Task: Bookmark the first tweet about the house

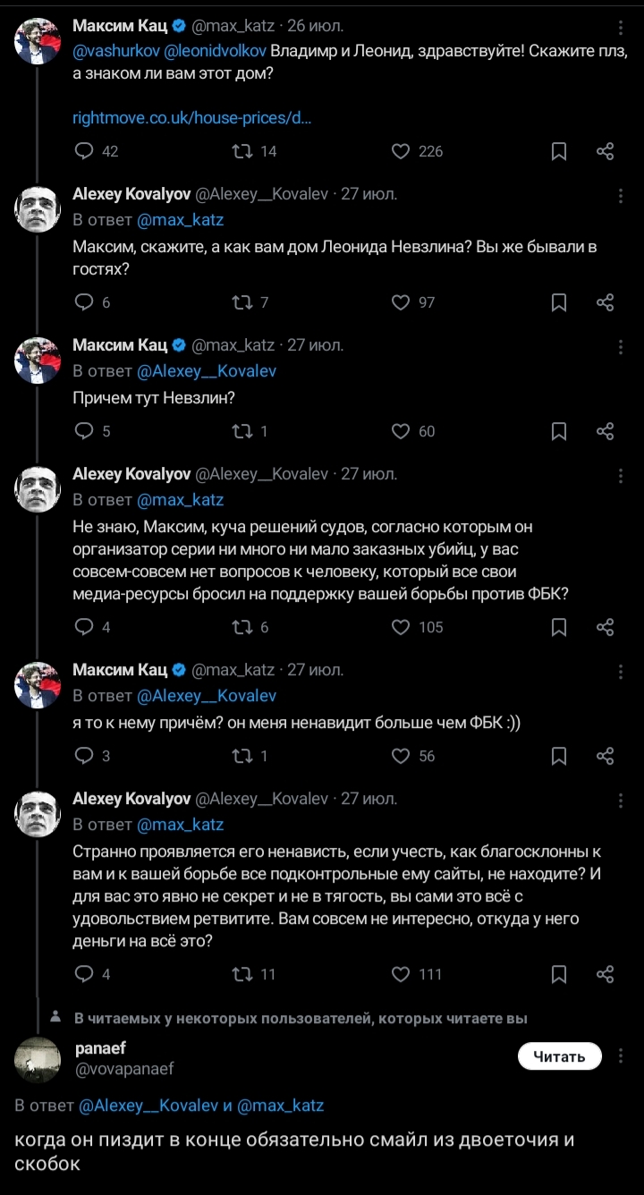Action: coord(559,151)
